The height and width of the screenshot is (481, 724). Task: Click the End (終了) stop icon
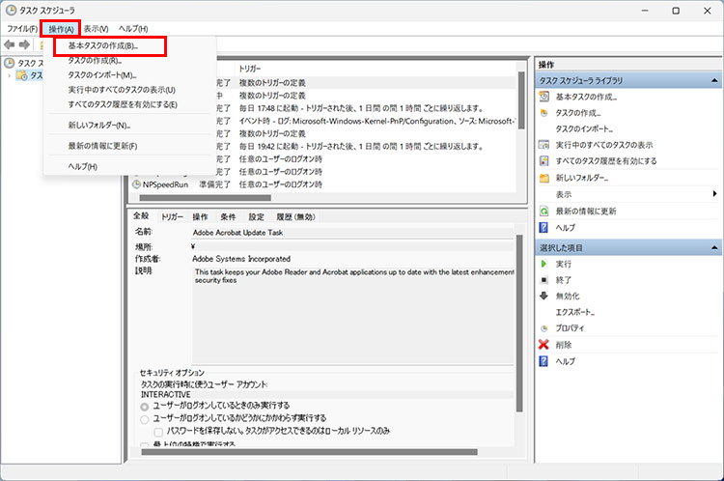(x=544, y=279)
